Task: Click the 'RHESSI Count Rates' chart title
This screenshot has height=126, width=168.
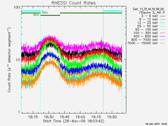Action: tap(73, 3)
